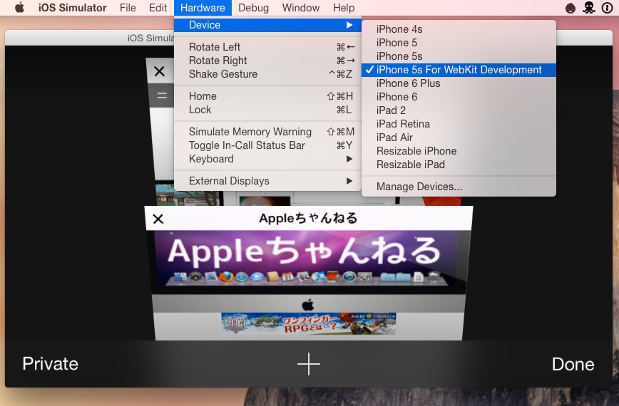The image size is (619, 406).
Task: Select iPad 2 device
Action: point(459,110)
